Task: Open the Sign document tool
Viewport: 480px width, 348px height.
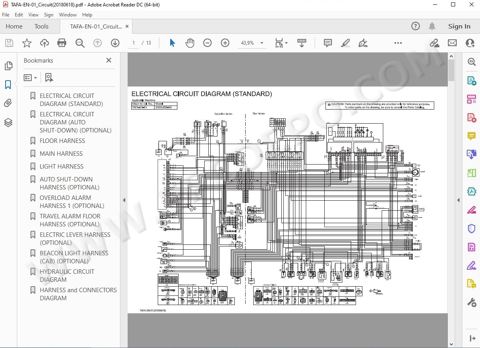Action: click(363, 43)
